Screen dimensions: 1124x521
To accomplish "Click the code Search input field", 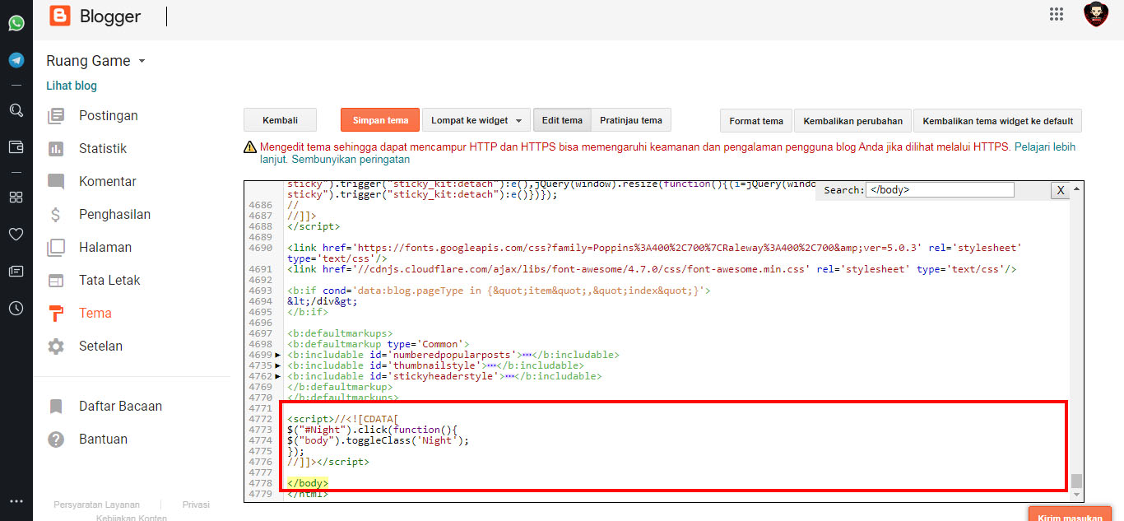I will [941, 190].
